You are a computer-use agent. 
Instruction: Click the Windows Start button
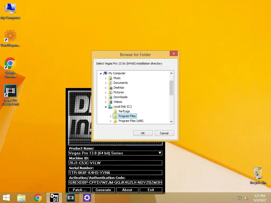coord(6,198)
